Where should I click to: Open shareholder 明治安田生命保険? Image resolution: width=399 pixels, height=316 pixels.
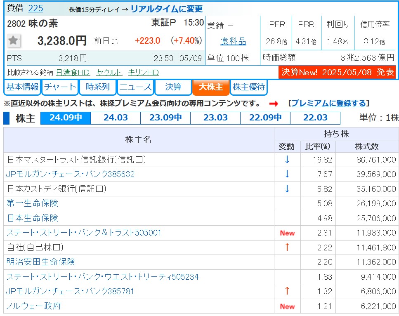41,262
